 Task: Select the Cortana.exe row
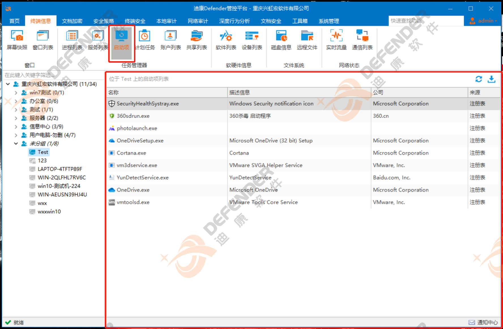point(303,153)
